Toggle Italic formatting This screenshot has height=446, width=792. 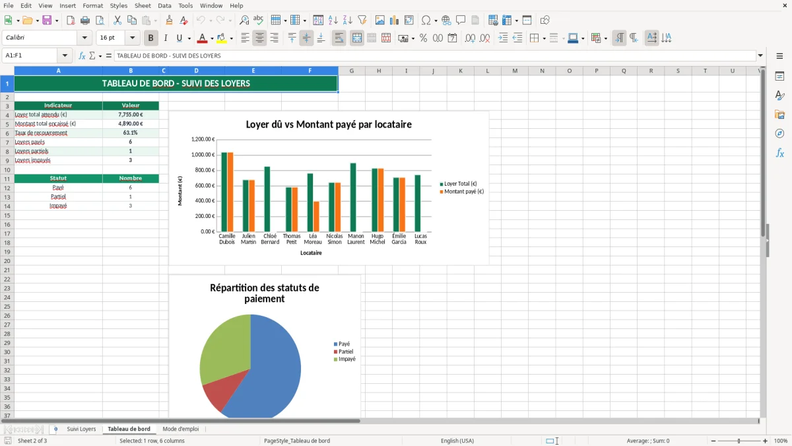(165, 38)
